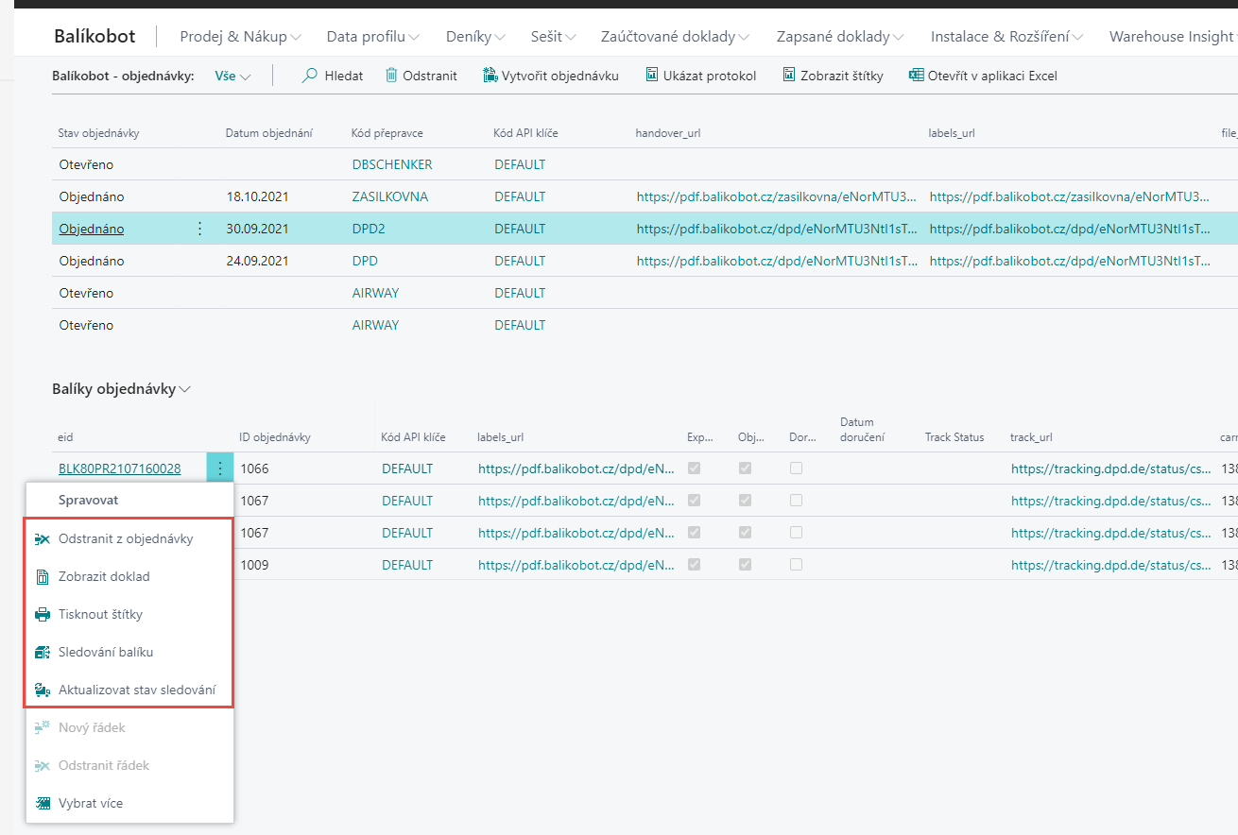Click the Zobrazit štítky toolbar icon
Image resolution: width=1238 pixels, height=835 pixels.
pos(789,76)
